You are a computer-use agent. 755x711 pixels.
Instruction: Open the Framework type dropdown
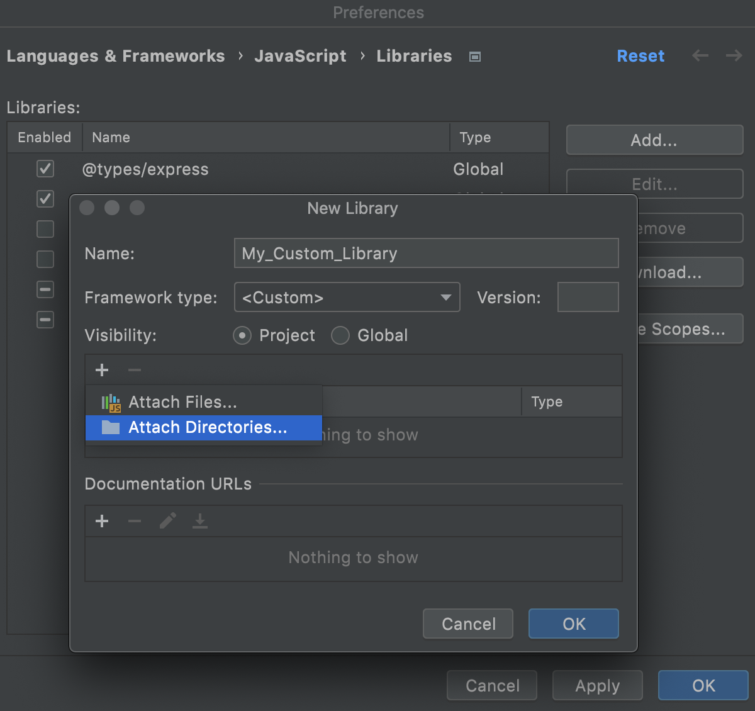[347, 297]
